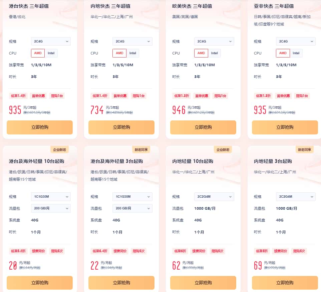Screen dimensions: 321x292
Task: Click the 新老同享 tag on 内地轻量 3台起购
Action: coord(305,149)
